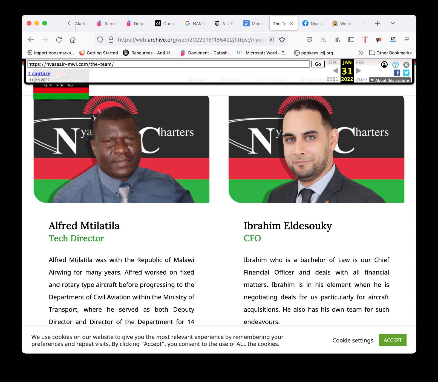Switch to the Morris document tab
438x382 pixels.
point(254,24)
